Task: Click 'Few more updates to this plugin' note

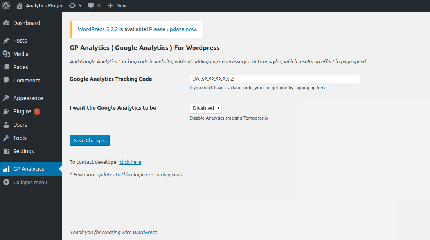Action: click(x=126, y=174)
